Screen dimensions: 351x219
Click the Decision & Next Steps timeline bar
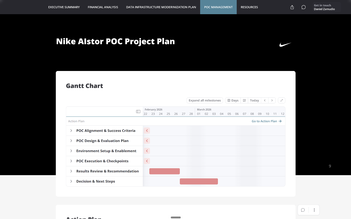[199, 181]
